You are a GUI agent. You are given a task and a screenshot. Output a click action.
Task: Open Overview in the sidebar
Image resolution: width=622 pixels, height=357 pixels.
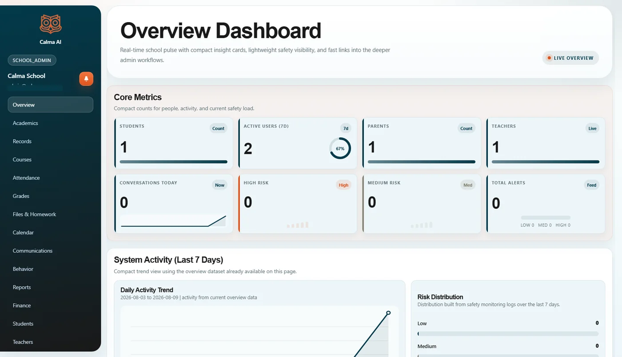pyautogui.click(x=50, y=105)
